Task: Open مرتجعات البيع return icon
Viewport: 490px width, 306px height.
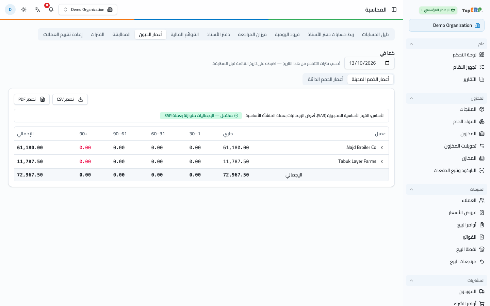Action: [482, 261]
